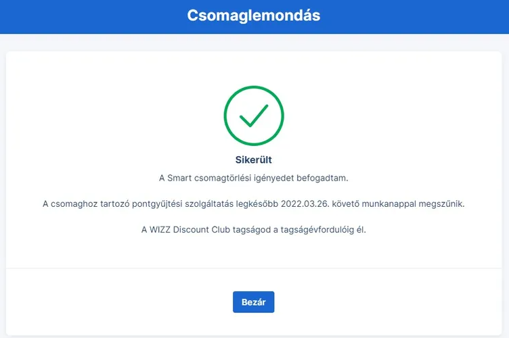Click the date 2022.03.26. in message
The width and height of the screenshot is (509, 338).
coord(305,203)
